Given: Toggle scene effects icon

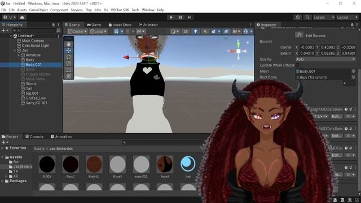Looking at the screenshot, I should click(213, 32).
